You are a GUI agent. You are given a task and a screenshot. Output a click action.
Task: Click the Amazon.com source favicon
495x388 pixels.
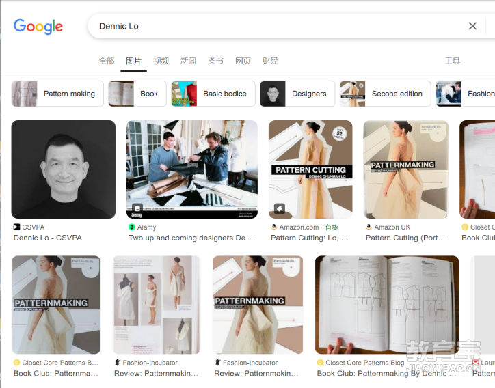[x=274, y=227]
